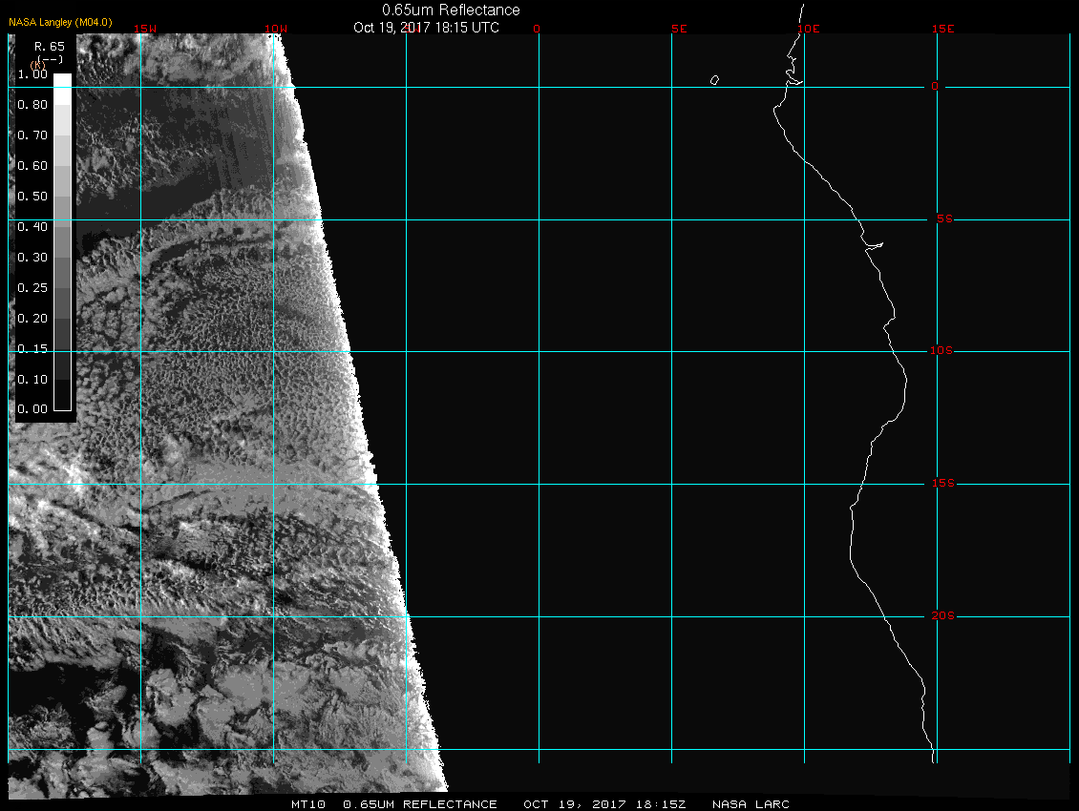Click the MT10 text in footer
The width and height of the screenshot is (1079, 811).
[309, 804]
